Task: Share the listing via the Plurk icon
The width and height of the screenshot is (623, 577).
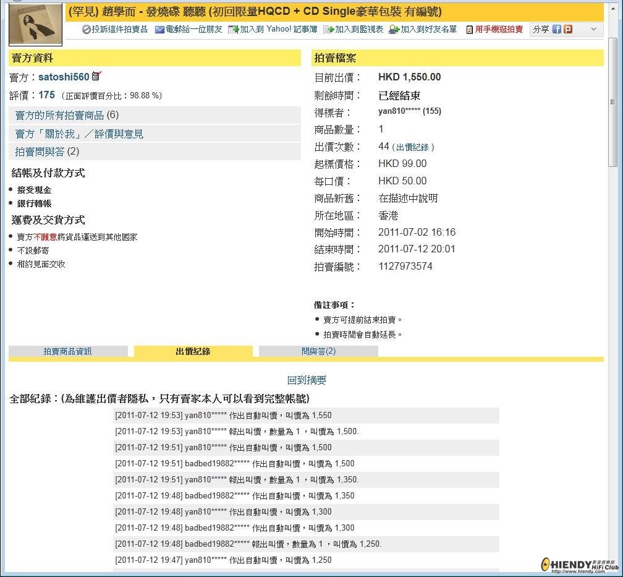Action: click(x=569, y=29)
